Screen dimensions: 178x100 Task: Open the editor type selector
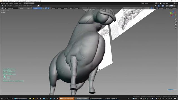(2, 6)
